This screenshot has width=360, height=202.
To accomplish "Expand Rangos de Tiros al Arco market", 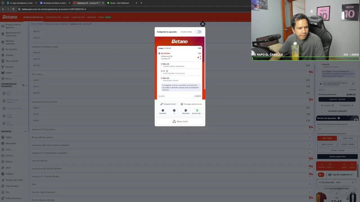I will click(172, 137).
